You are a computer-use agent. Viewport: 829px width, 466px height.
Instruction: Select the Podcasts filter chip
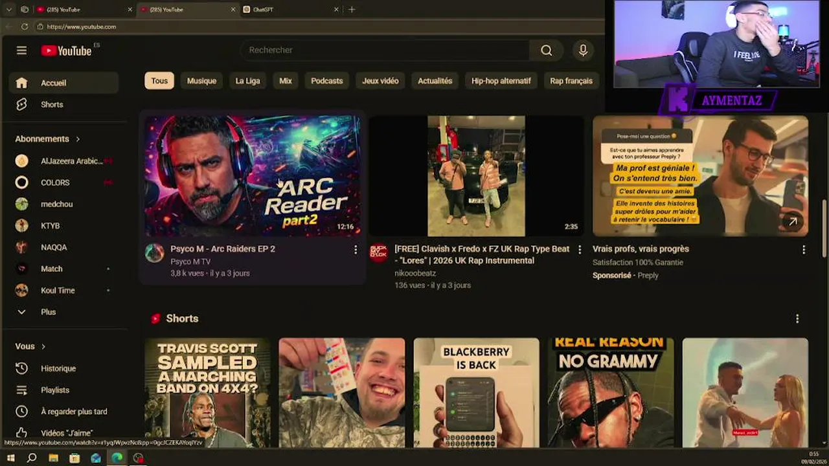point(327,81)
